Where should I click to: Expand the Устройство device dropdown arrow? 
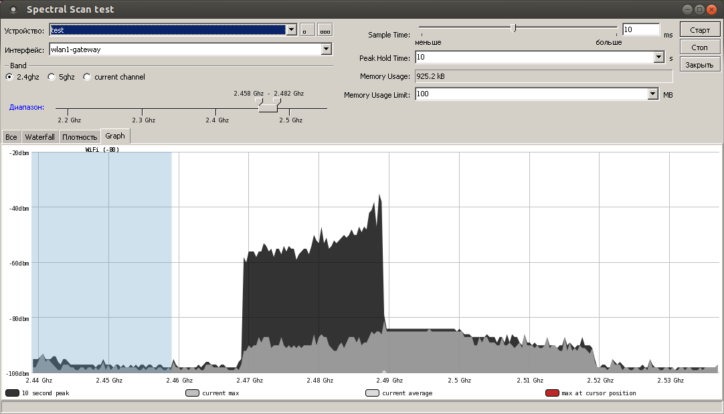291,30
